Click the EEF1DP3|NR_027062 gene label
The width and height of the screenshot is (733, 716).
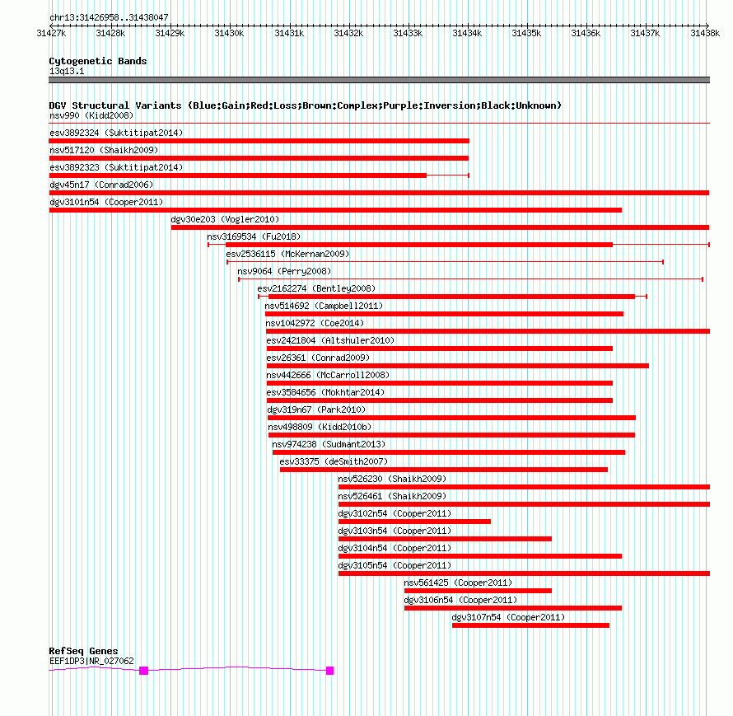click(91, 661)
